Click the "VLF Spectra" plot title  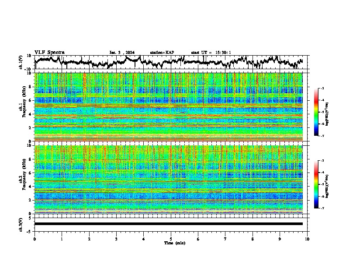coord(49,53)
